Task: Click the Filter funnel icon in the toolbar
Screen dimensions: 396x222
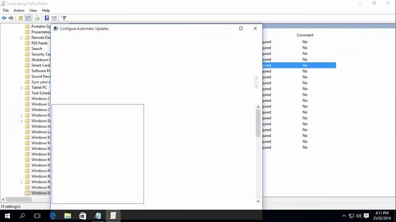Action: coord(64,18)
